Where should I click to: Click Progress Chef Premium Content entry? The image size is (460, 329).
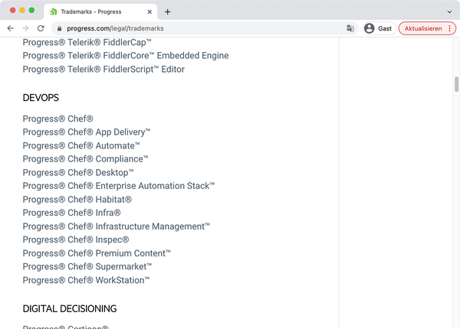(x=97, y=253)
